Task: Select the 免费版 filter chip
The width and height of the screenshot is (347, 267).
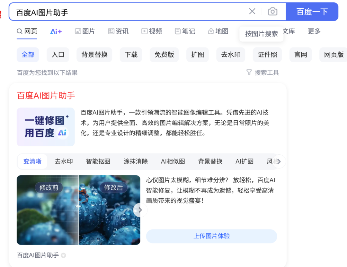Action: (x=164, y=55)
